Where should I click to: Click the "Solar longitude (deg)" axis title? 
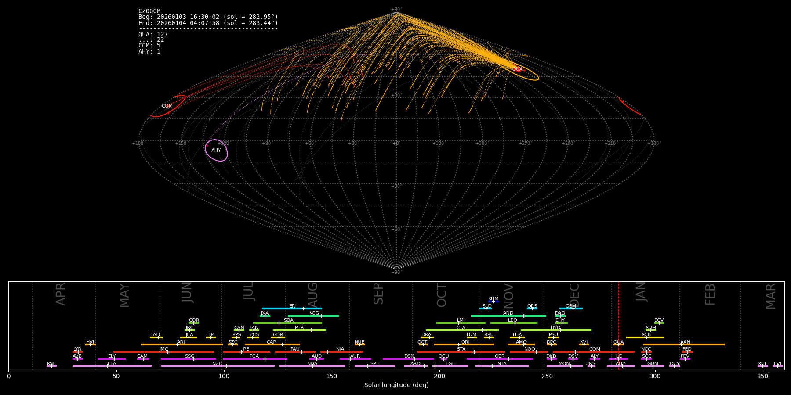tap(396, 385)
